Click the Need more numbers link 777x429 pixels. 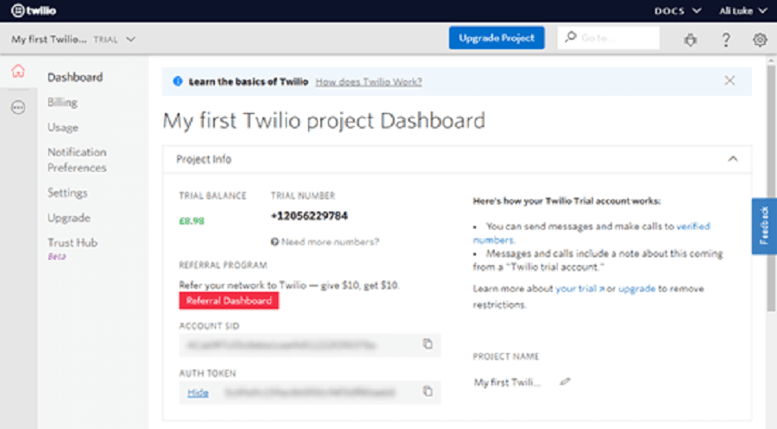[330, 242]
